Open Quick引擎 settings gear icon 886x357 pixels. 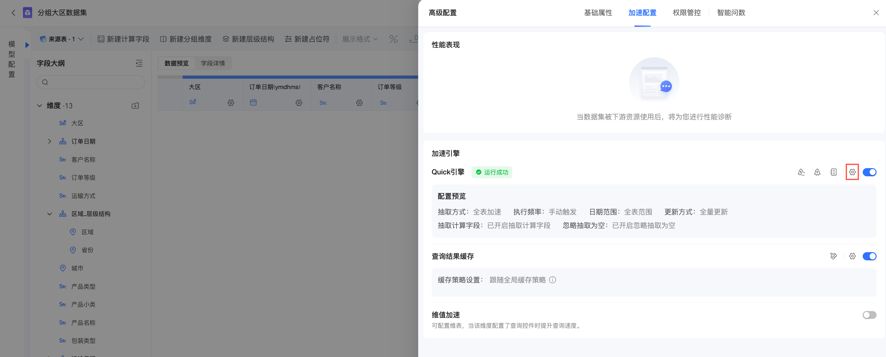(x=852, y=172)
